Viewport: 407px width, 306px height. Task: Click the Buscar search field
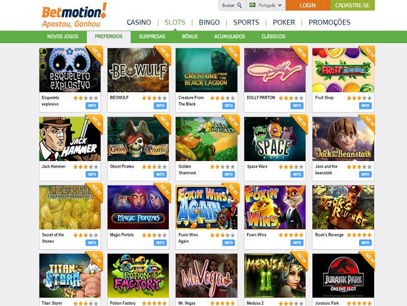pyautogui.click(x=229, y=5)
